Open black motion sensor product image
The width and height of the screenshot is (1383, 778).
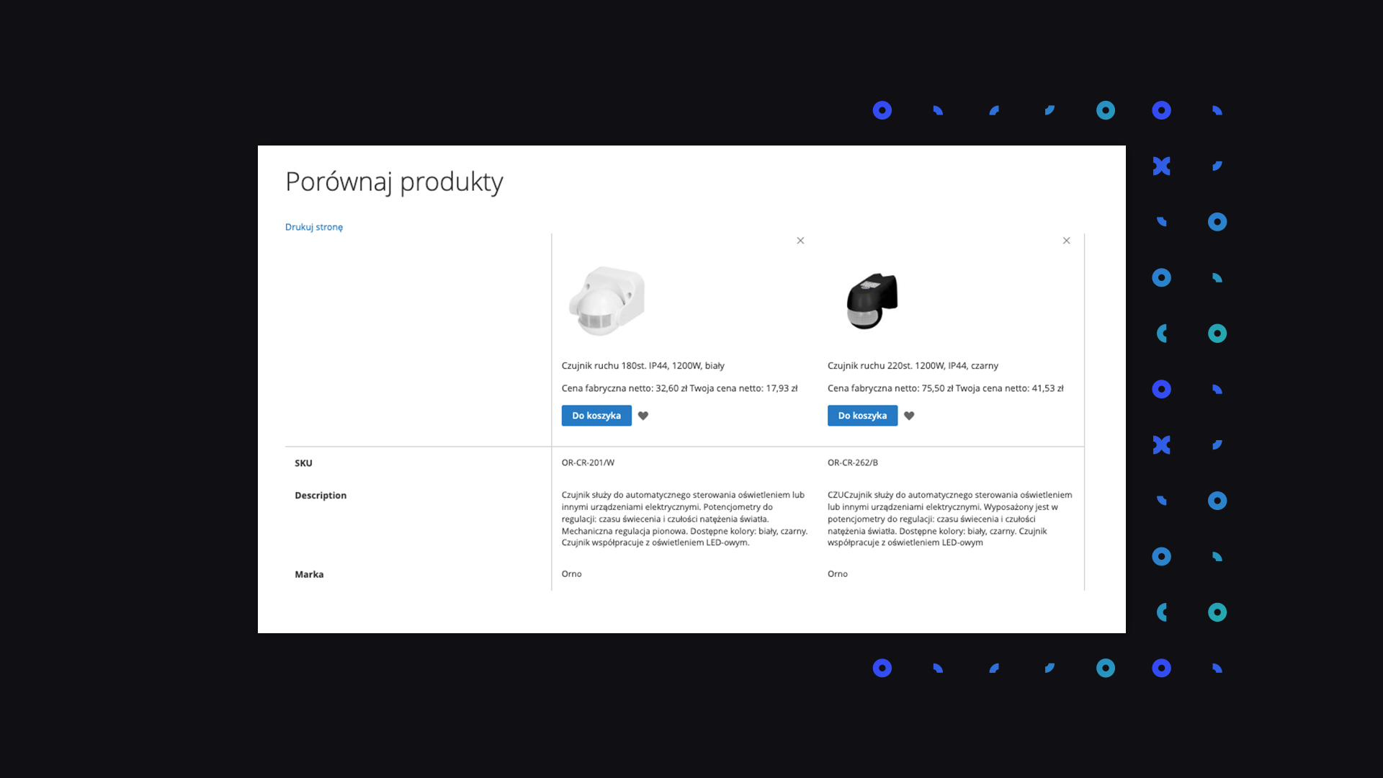(x=872, y=301)
